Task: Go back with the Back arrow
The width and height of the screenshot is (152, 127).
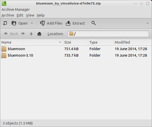Action: (11, 34)
